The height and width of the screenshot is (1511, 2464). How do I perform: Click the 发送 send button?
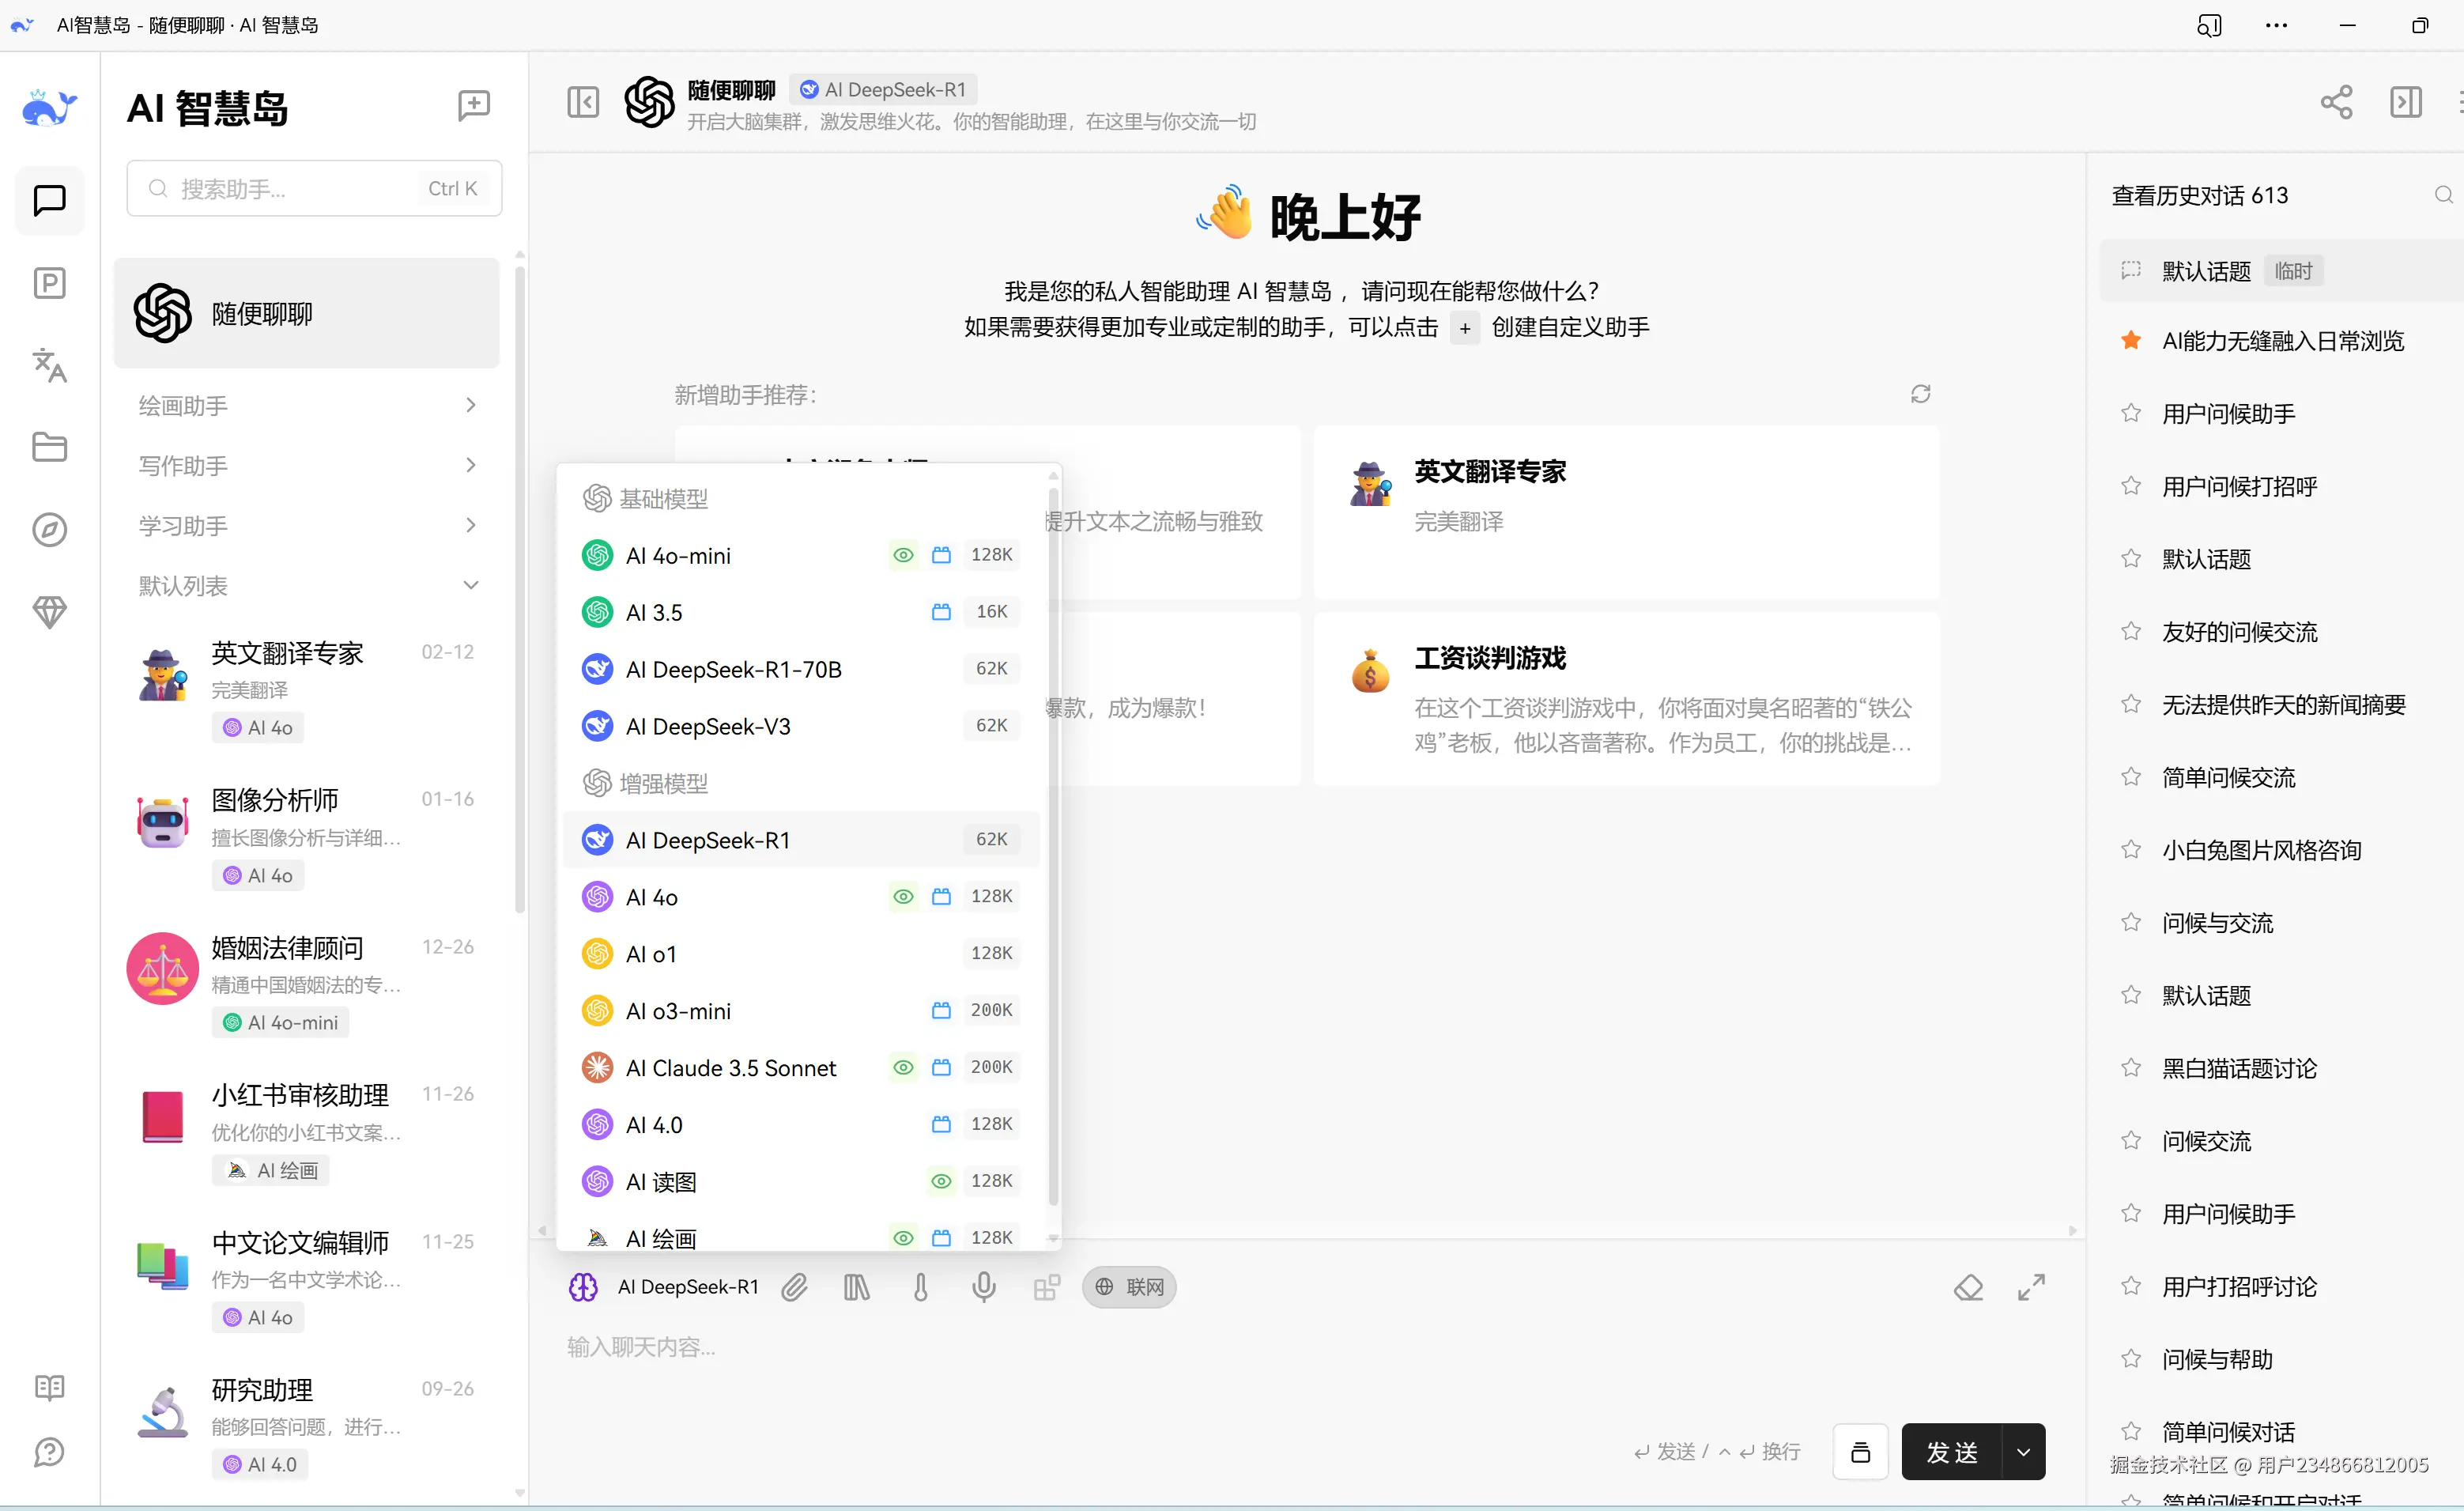point(1952,1452)
